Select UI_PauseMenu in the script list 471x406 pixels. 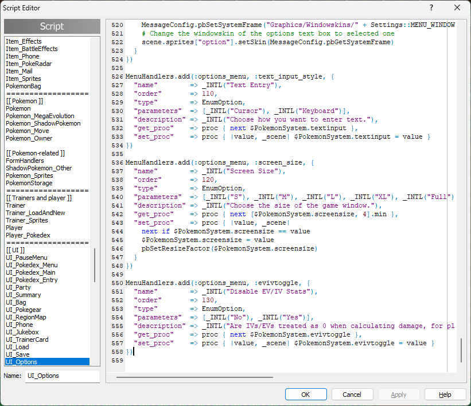coord(26,257)
